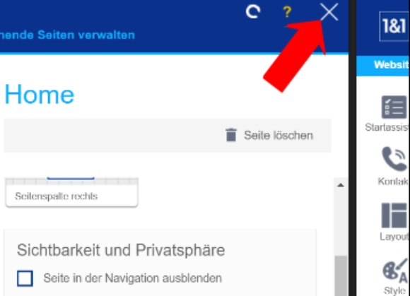Click the trash icon for Seite löschen

tap(231, 135)
